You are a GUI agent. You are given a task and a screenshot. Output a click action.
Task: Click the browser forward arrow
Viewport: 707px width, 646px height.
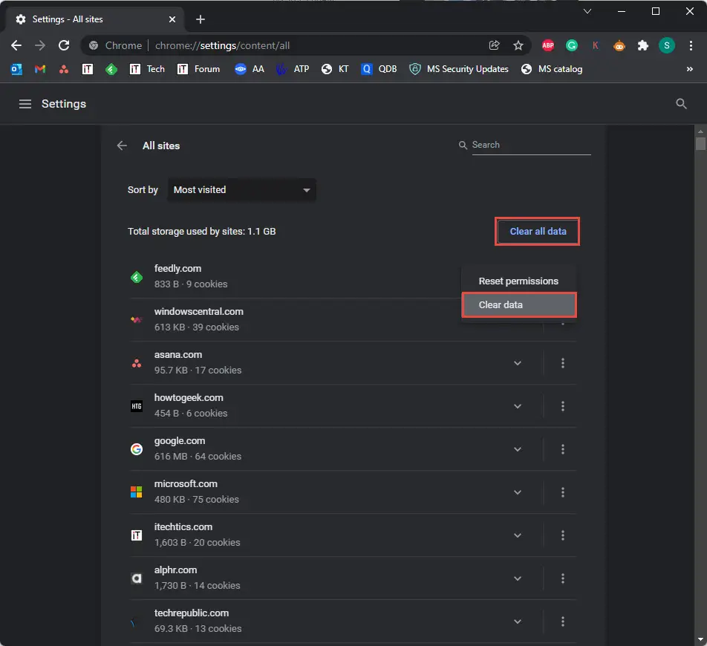(x=40, y=45)
